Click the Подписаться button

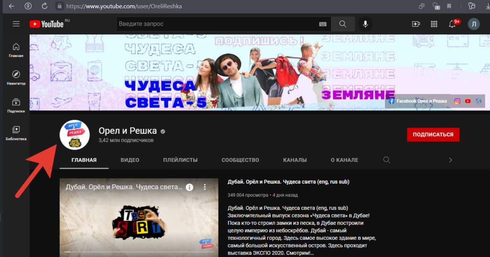[x=433, y=135]
